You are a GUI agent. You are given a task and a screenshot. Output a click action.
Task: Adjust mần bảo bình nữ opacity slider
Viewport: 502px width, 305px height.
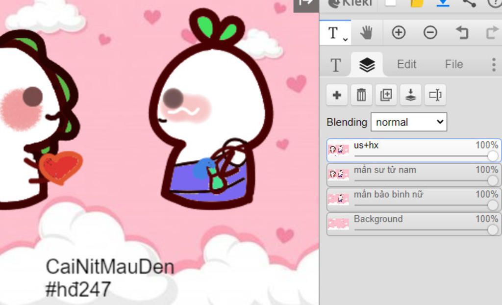click(426, 205)
